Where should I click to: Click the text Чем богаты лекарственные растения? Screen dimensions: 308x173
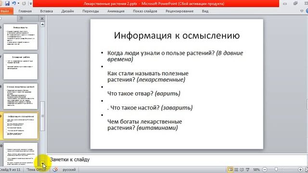tap(144, 124)
